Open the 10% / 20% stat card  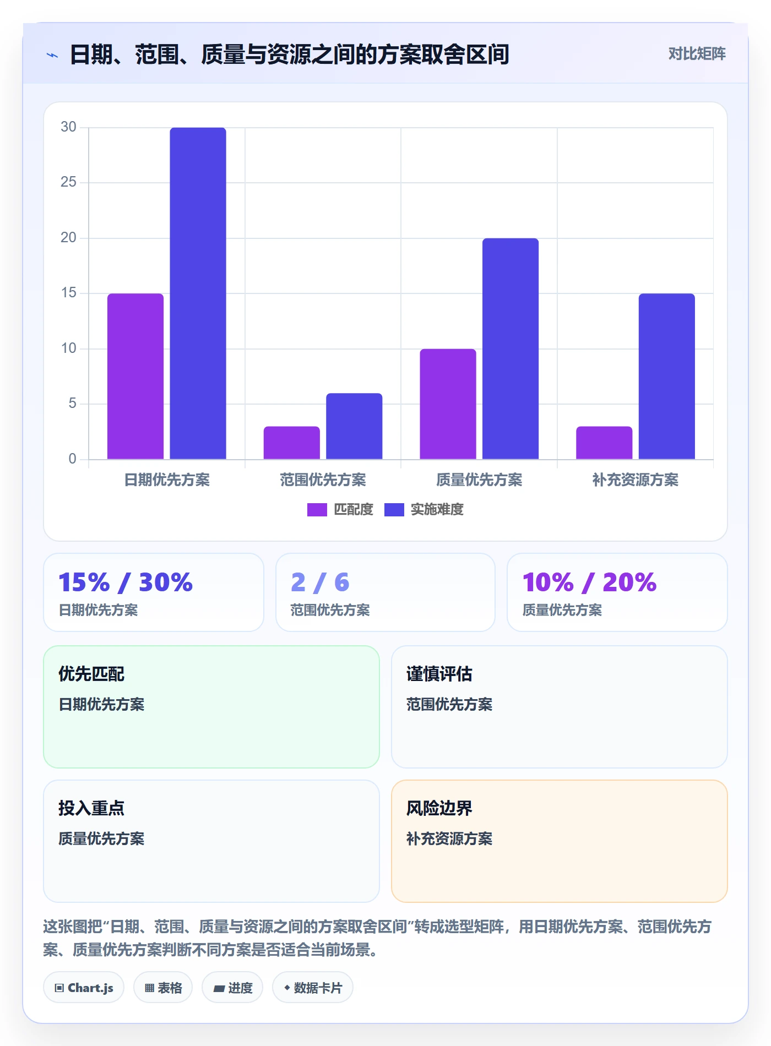617,592
